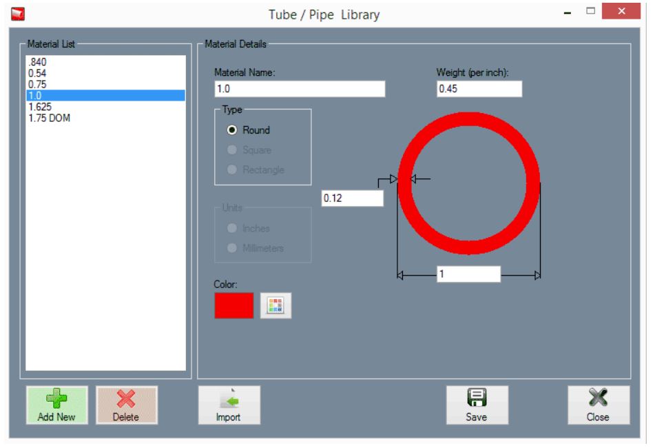Select the highlighted 1.0 material row
This screenshot has height=448, width=655.
point(105,95)
